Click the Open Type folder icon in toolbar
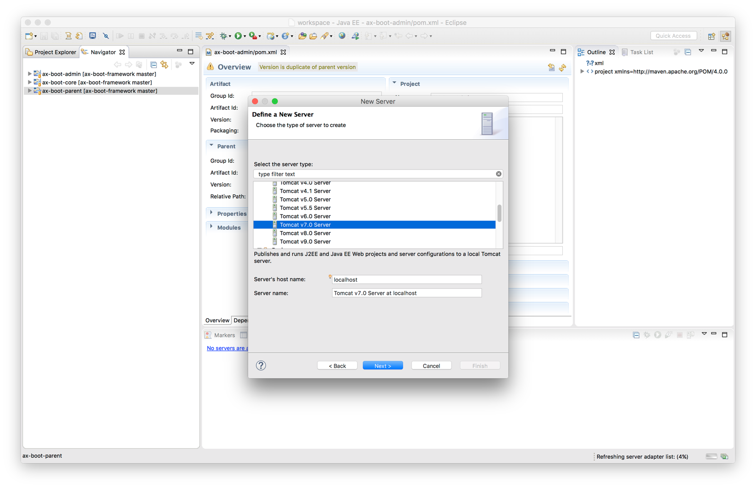The image size is (756, 488). (x=302, y=36)
